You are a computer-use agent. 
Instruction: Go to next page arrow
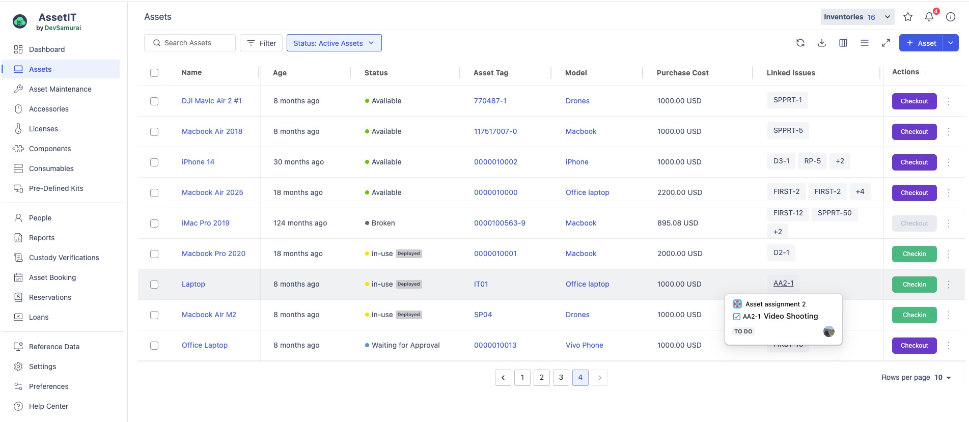(600, 378)
